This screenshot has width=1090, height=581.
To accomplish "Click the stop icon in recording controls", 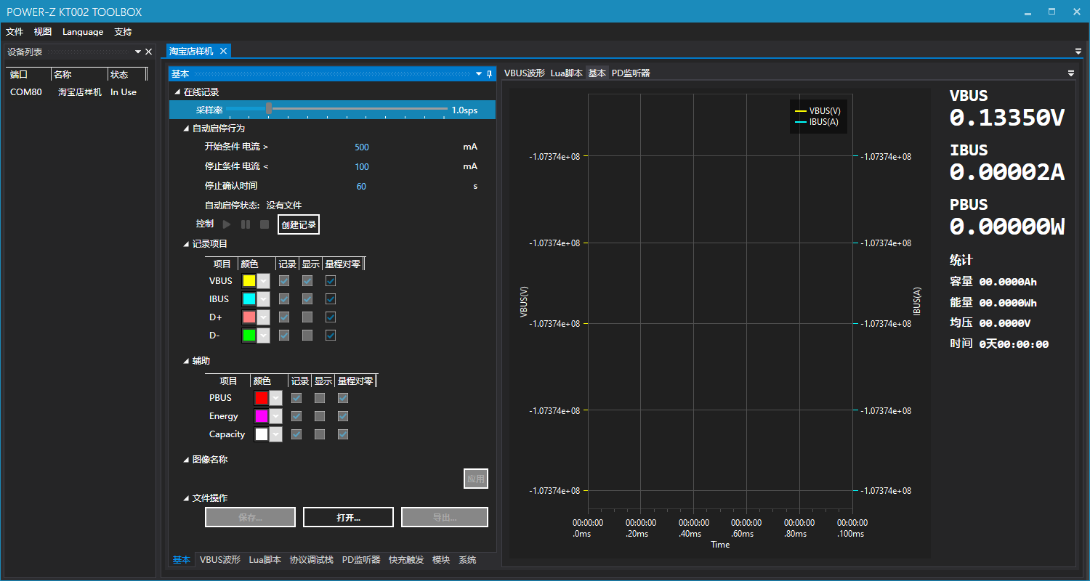I will [x=265, y=224].
